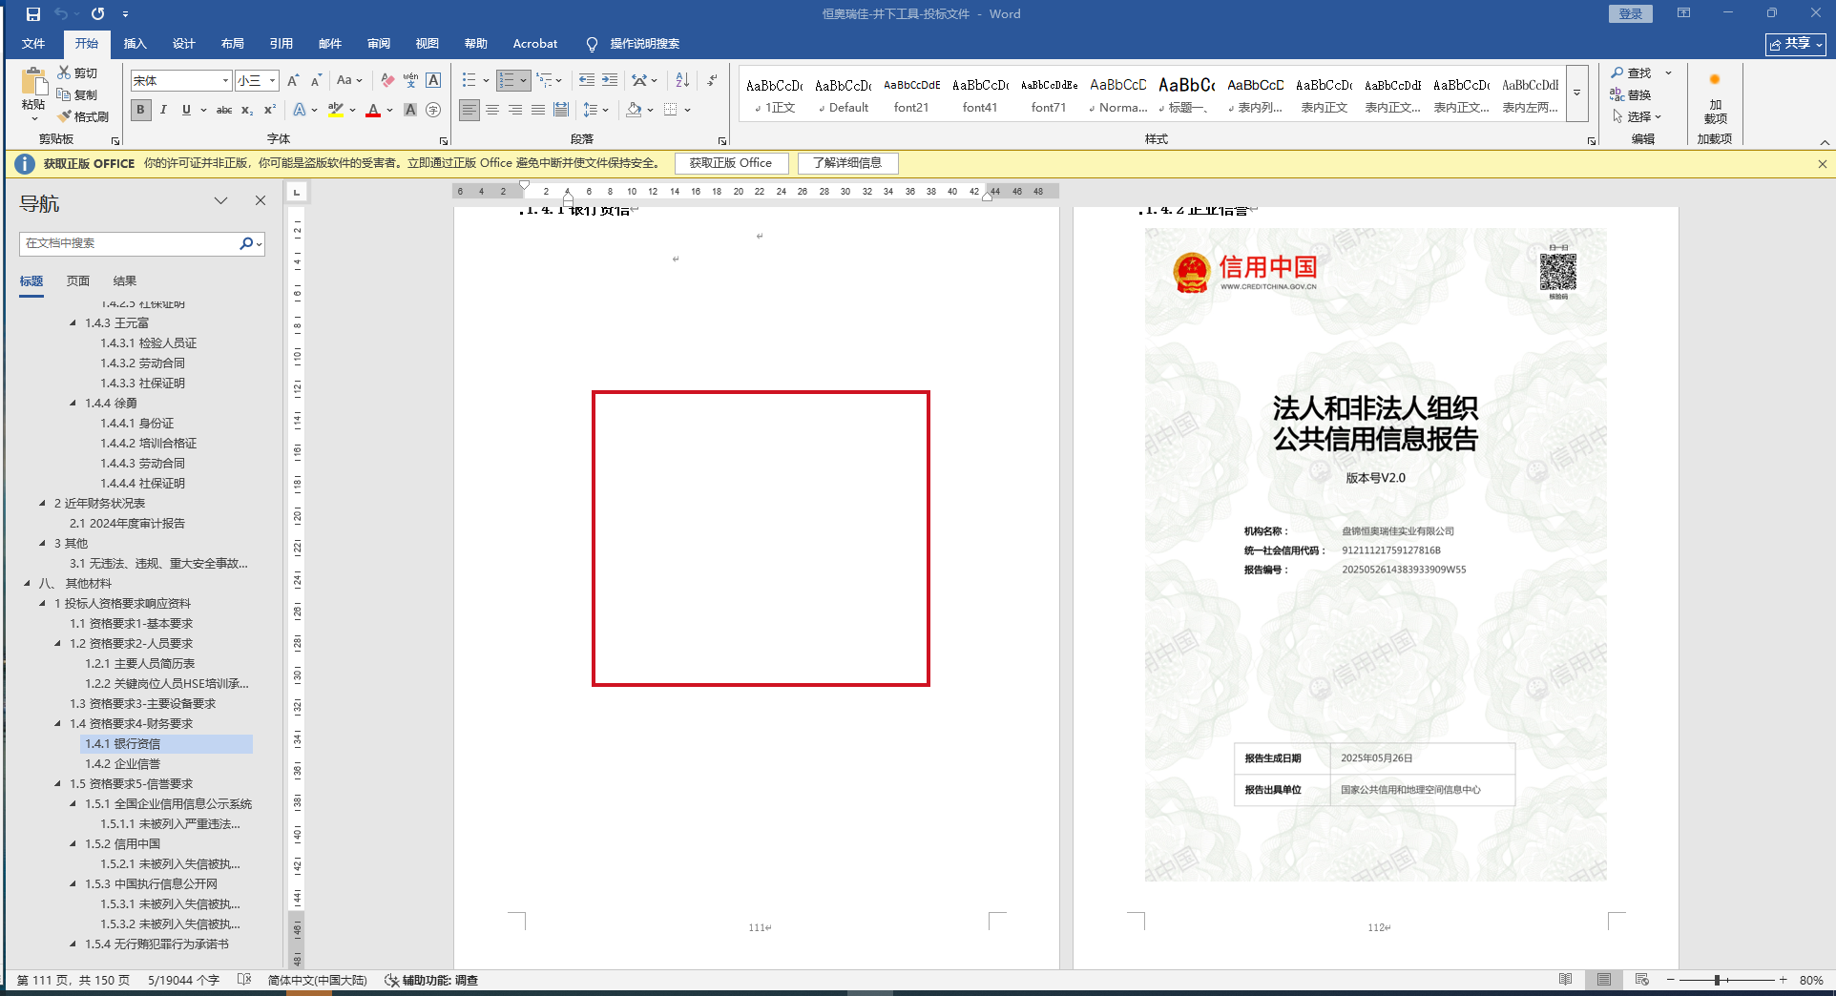Open navigation pane options chevron
Screen dimensions: 1836x996
(220, 200)
